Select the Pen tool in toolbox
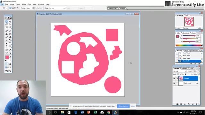Image resolution: width=205 pixels, height=115 pixels. 7,46
